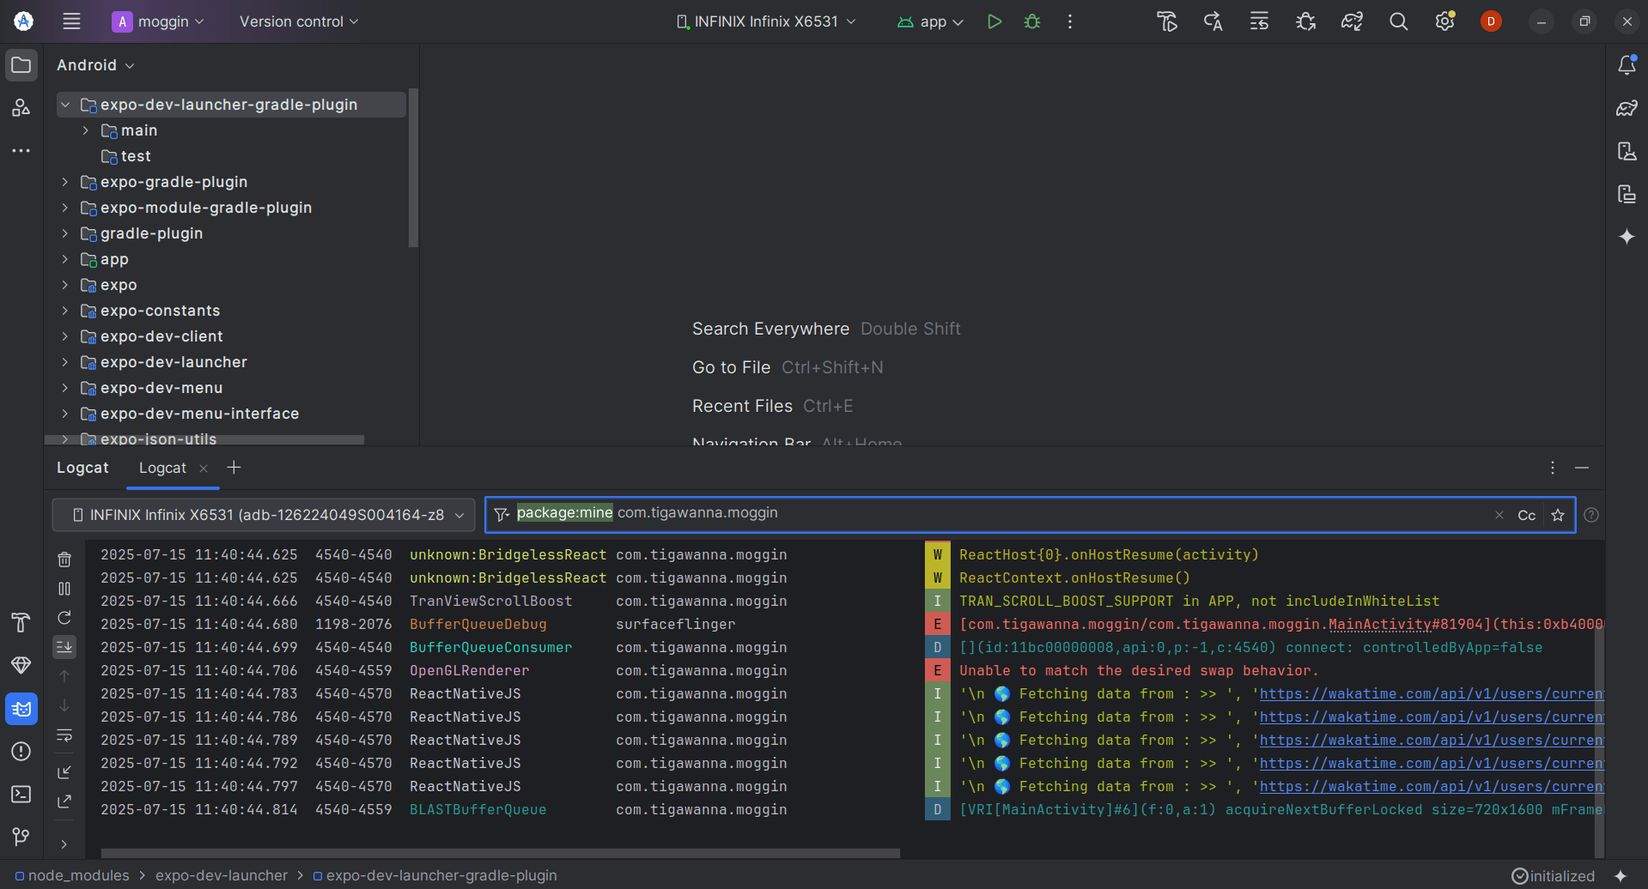Screen dimensions: 1648x889
Task: Expand the main folder node
Action: (86, 130)
